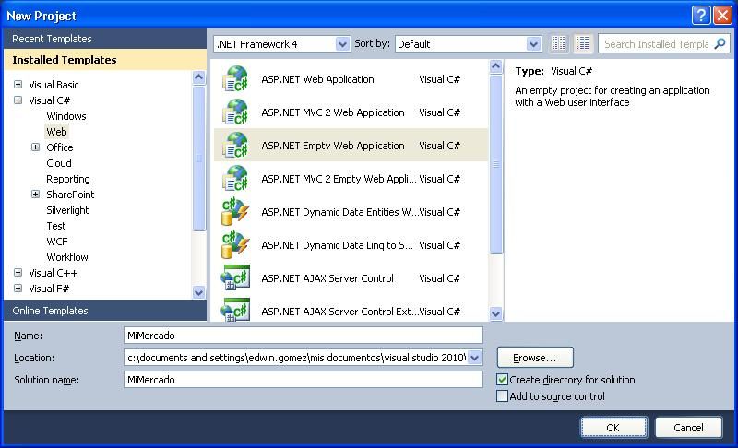Open the Sort by Default dropdown
Screen dimensions: 738x448
click(533, 44)
